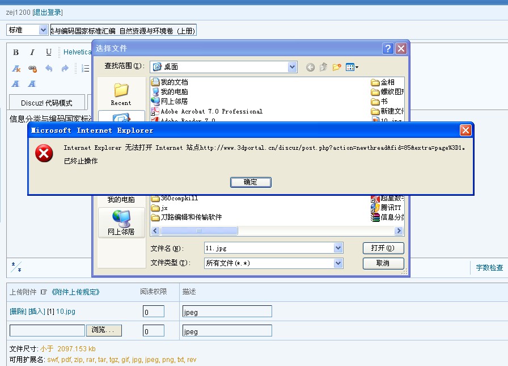The height and width of the screenshot is (366, 508).
Task: Click the 取消 button in file dialog
Action: point(383,263)
